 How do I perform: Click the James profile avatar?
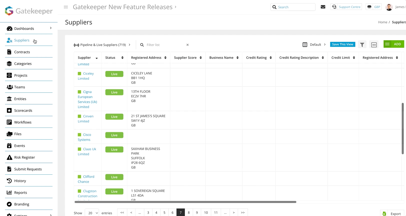389,7
